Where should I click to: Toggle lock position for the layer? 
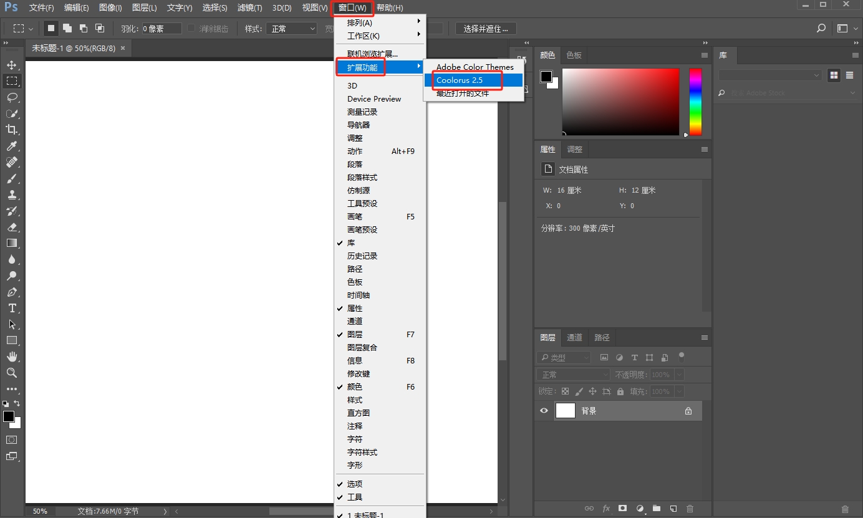pyautogui.click(x=594, y=391)
